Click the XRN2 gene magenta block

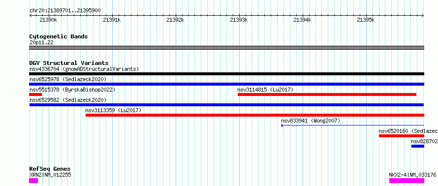point(33,181)
